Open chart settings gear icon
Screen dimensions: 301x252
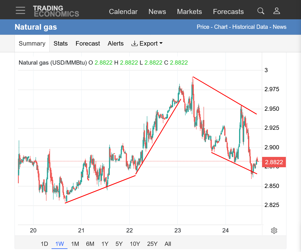pos(274,230)
